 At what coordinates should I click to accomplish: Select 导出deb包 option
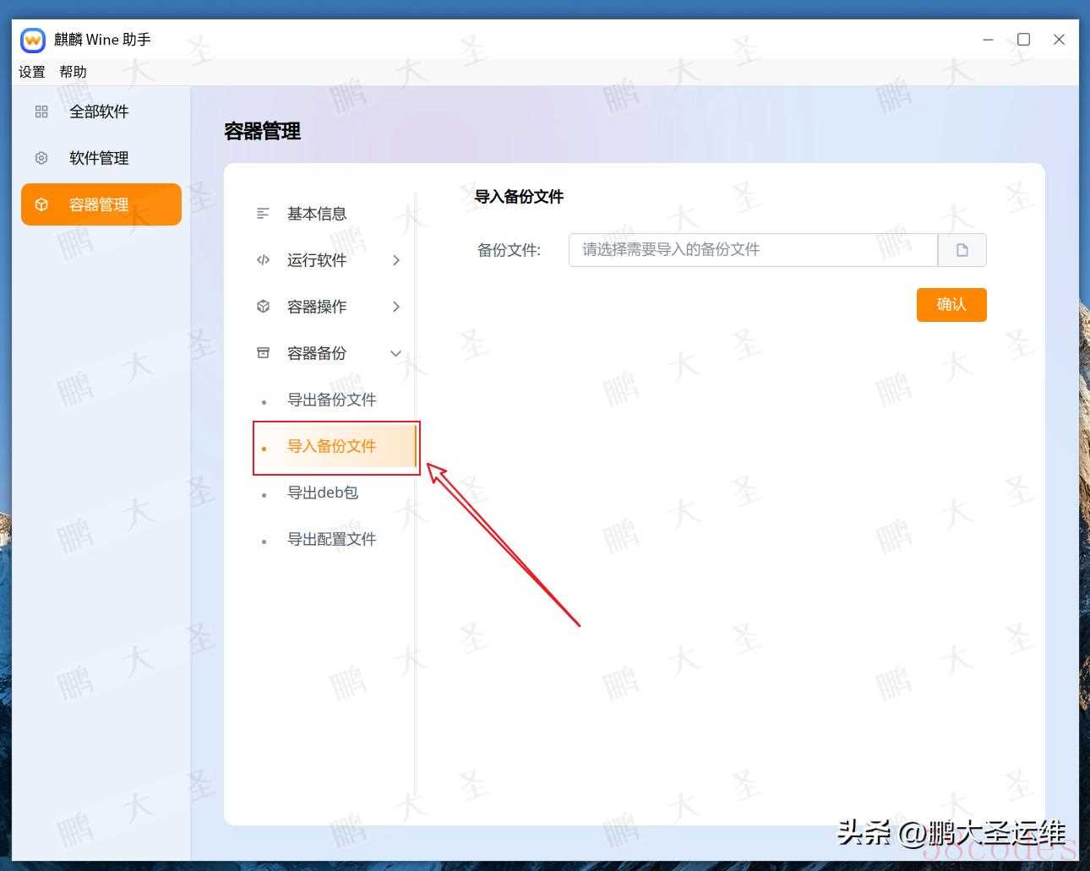pos(323,493)
